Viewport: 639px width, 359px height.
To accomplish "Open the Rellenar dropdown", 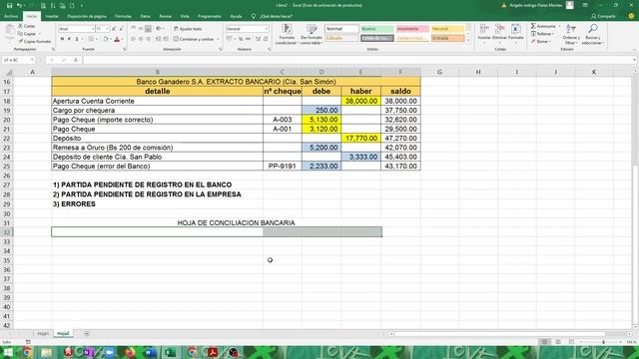I will 543,34.
